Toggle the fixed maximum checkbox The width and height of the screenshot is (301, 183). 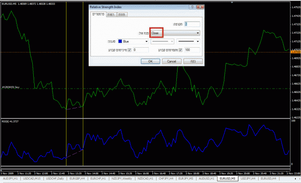coord(181,50)
